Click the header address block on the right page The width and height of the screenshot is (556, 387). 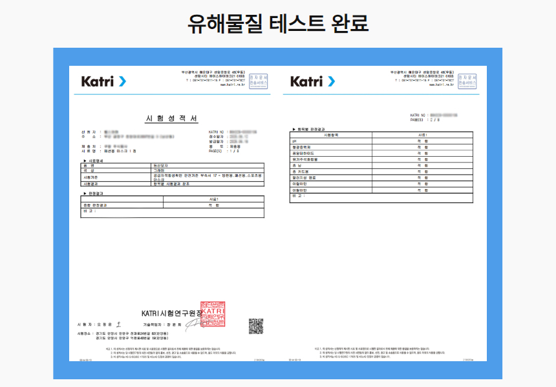pyautogui.click(x=422, y=78)
